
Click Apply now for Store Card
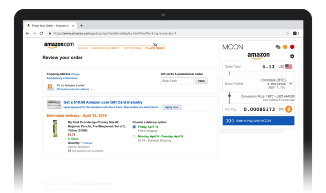(x=171, y=107)
